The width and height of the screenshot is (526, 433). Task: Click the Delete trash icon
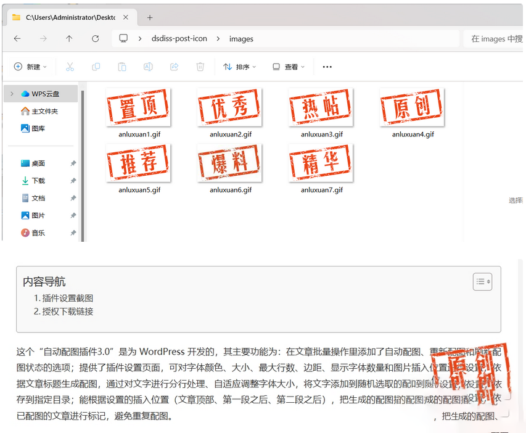[200, 67]
